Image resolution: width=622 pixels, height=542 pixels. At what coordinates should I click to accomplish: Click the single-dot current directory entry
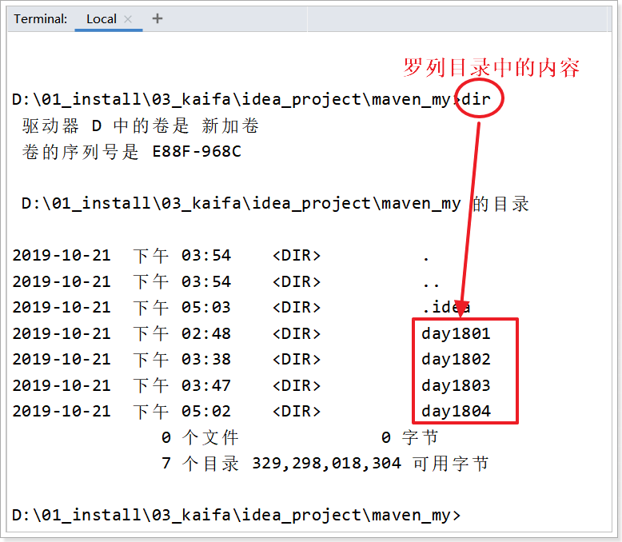pos(426,260)
